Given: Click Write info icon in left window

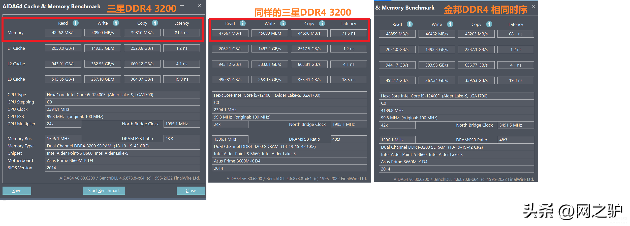Looking at the screenshot, I should [x=116, y=23].
